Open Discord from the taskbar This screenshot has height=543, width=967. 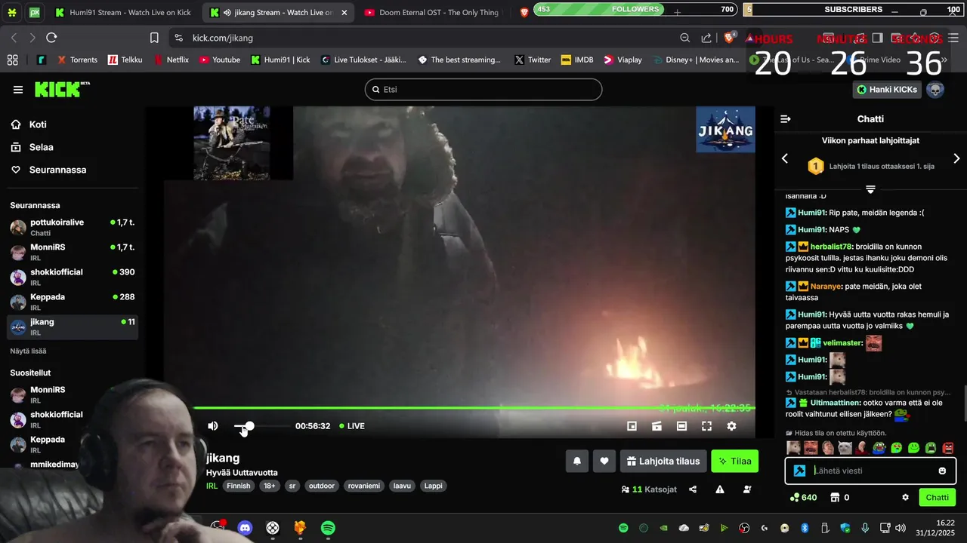(245, 528)
